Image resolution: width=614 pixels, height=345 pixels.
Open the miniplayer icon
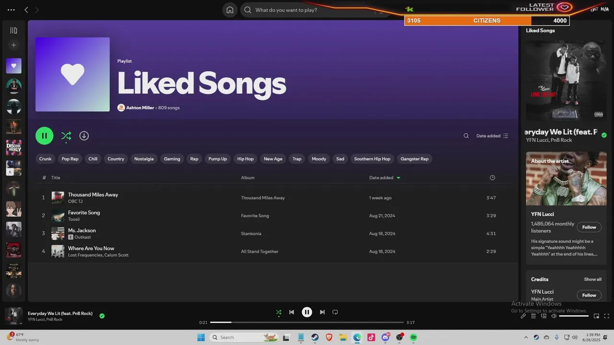(596, 316)
